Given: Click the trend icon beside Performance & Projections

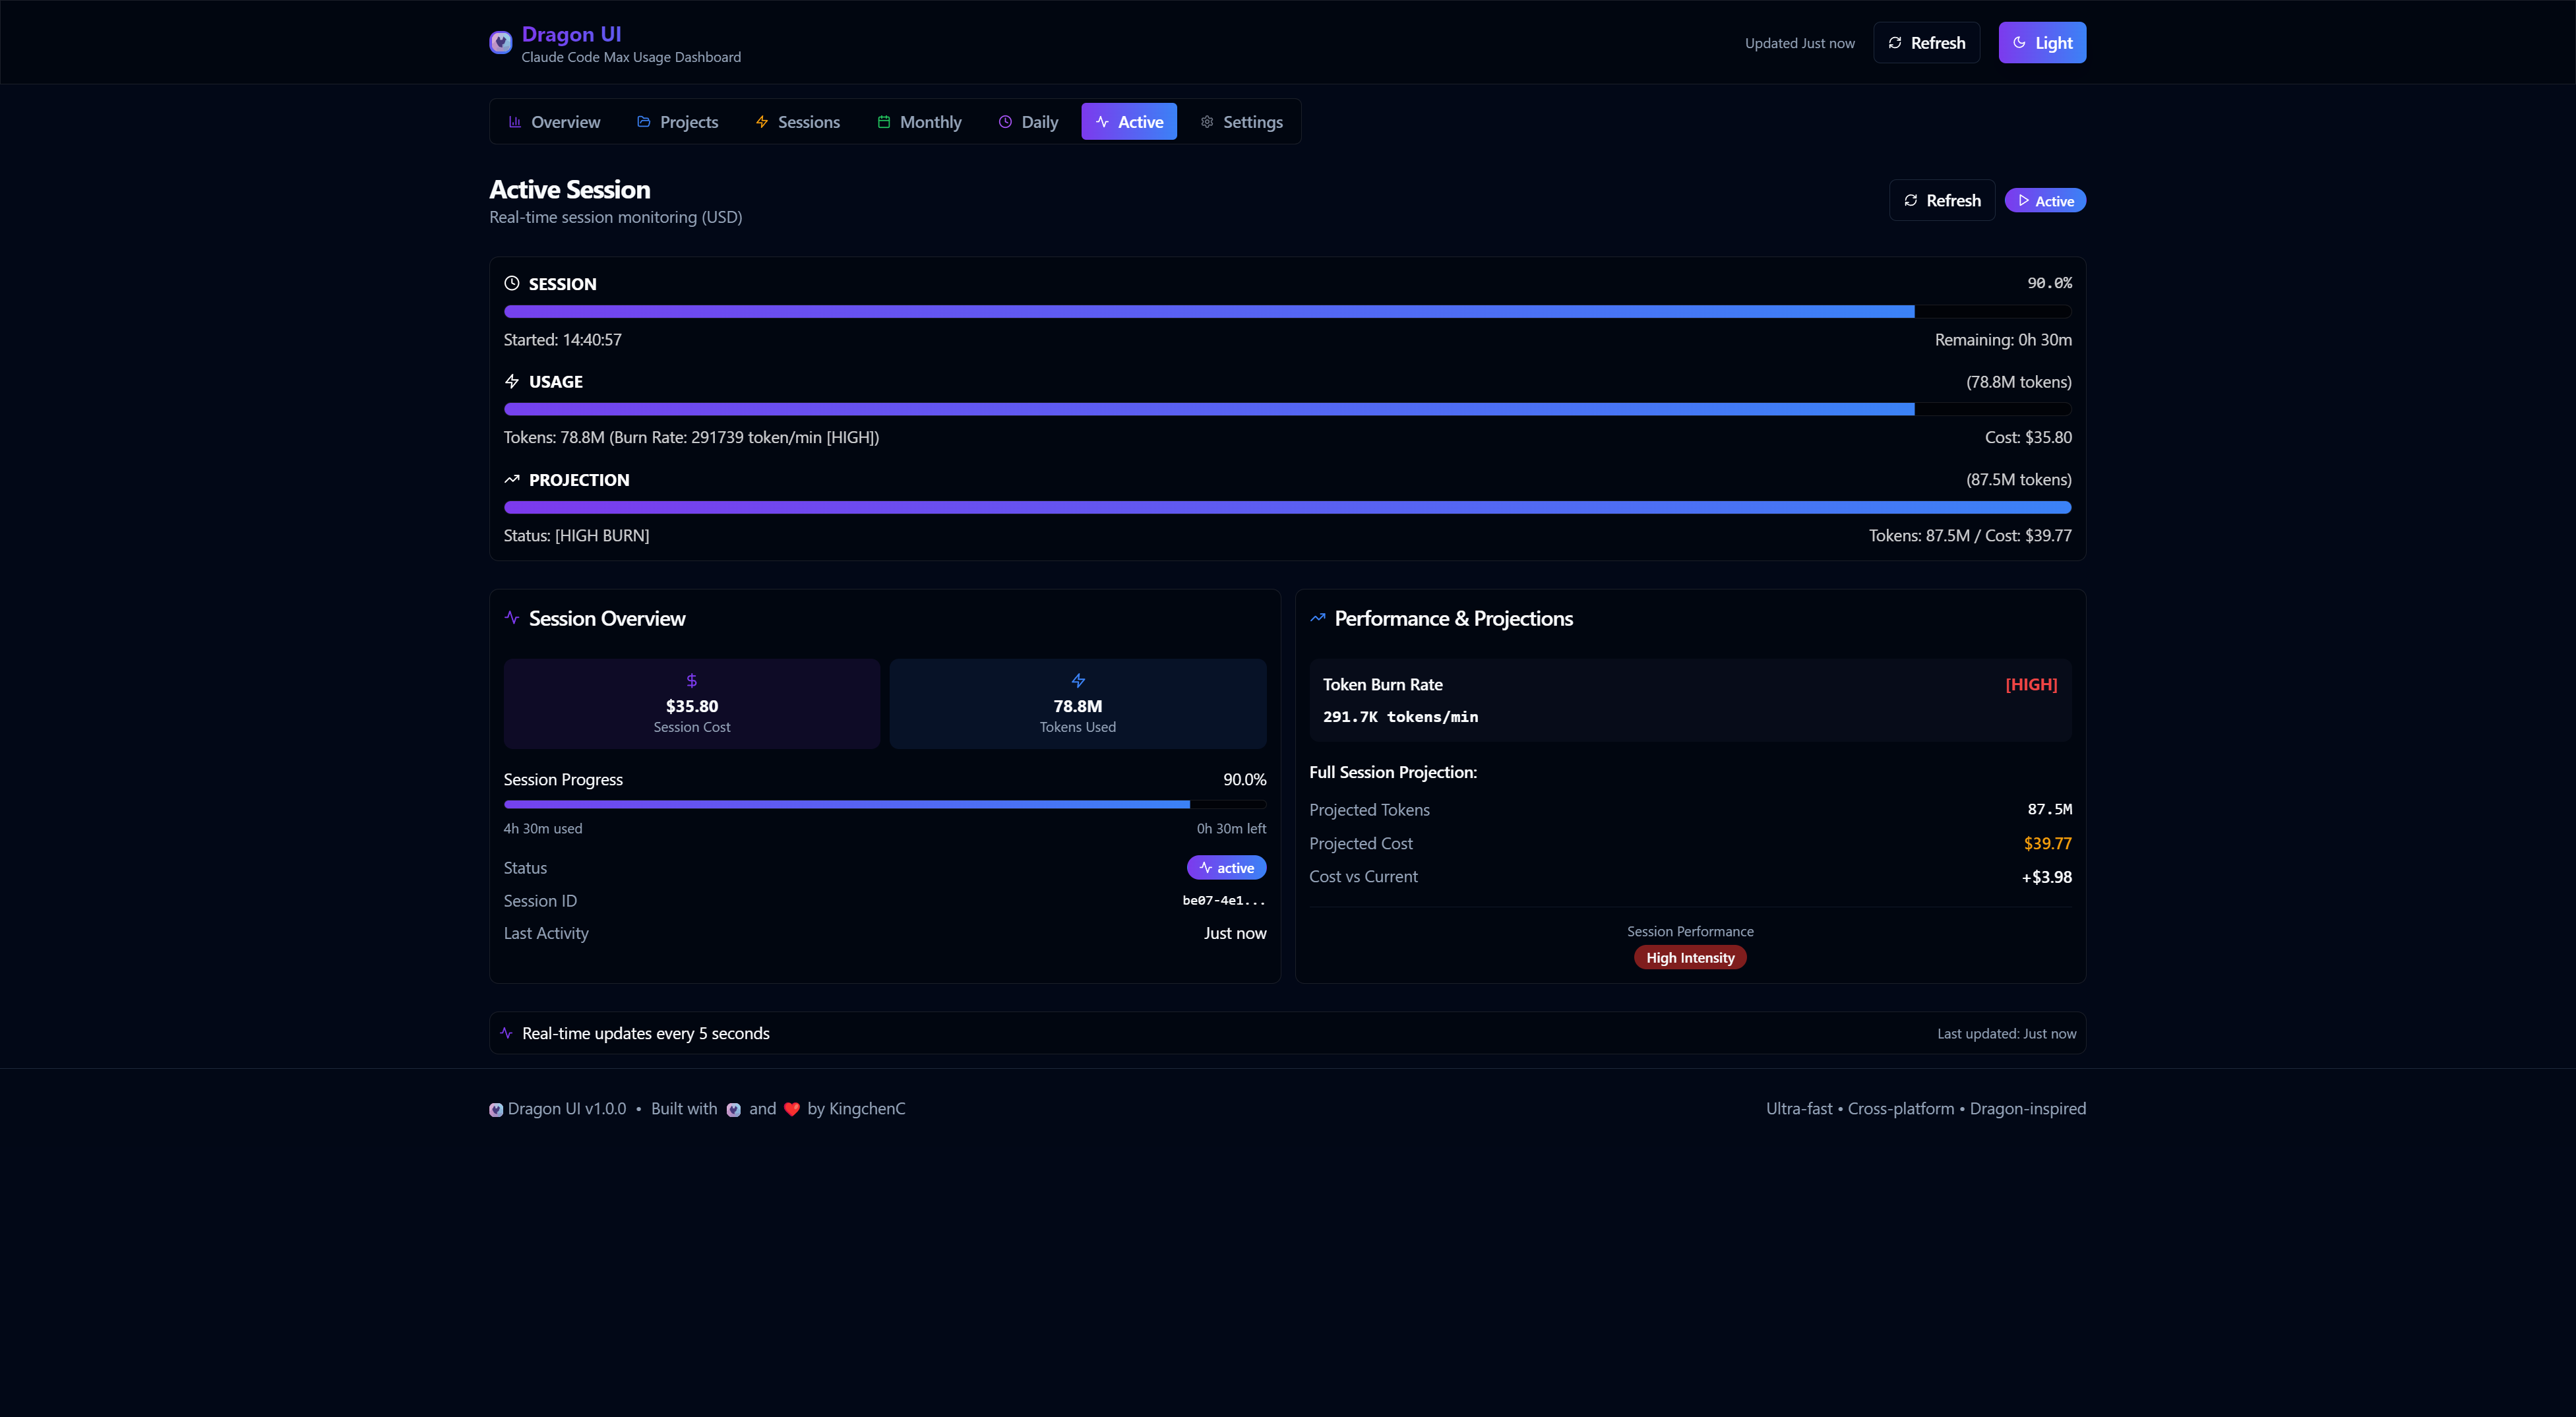Looking at the screenshot, I should [x=1318, y=618].
